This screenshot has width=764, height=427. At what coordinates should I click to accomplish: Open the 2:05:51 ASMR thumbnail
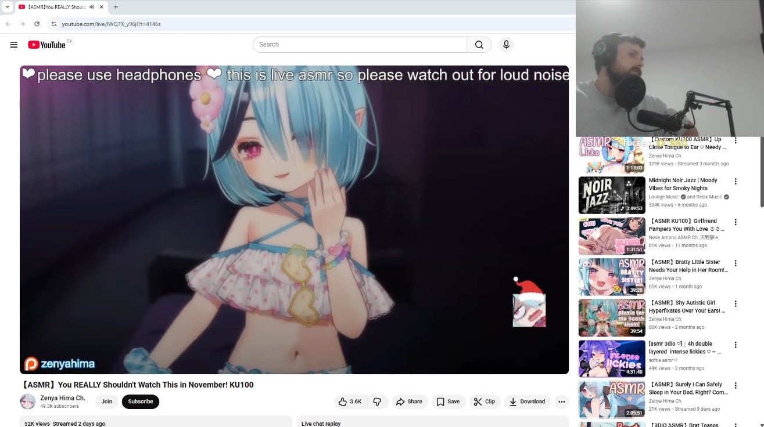tap(612, 400)
